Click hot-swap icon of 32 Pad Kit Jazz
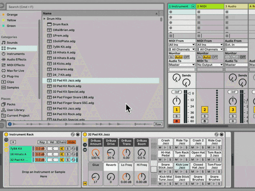This screenshot has width=255, height=191. point(216,134)
